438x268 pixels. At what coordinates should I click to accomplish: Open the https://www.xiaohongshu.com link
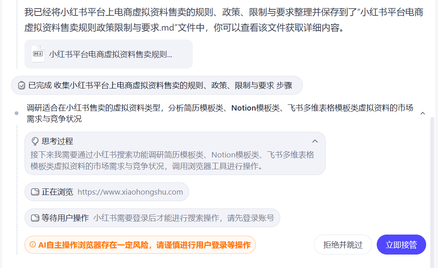(130, 192)
